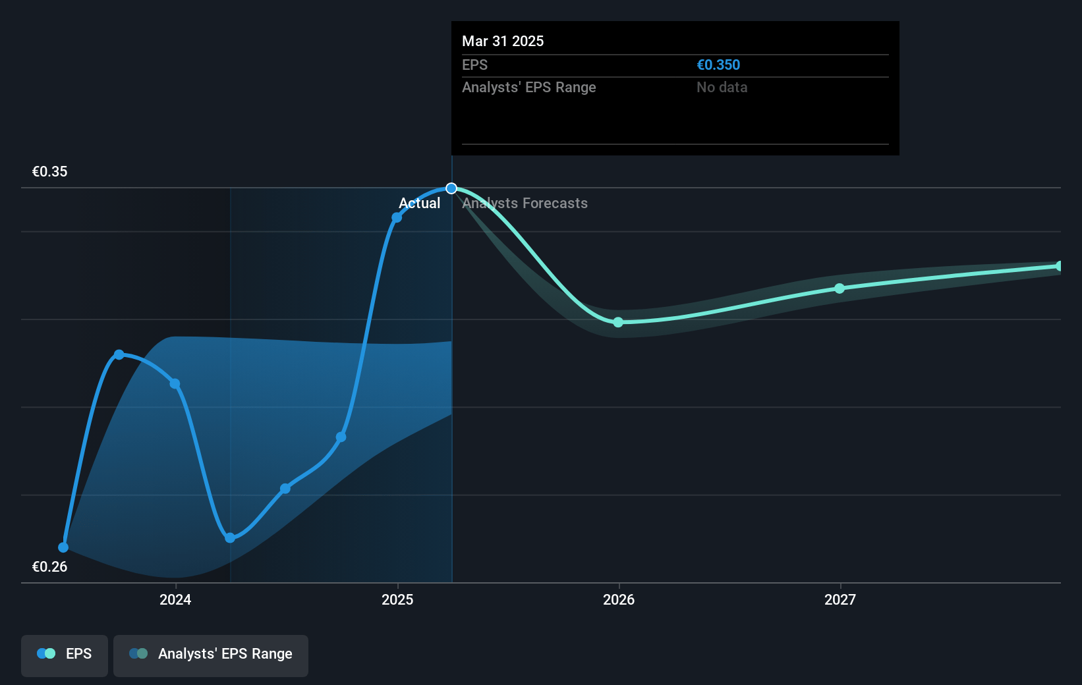Click the 2027 forecast EPS data point

coord(840,288)
